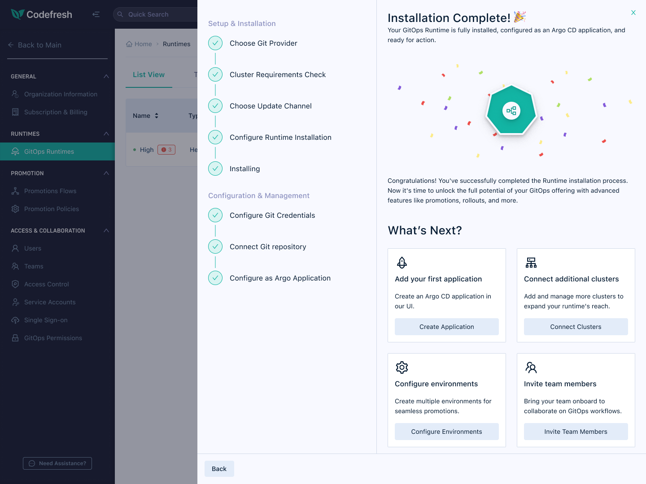
Task: Click the GitOps Runtimes sidebar icon
Action: [15, 151]
